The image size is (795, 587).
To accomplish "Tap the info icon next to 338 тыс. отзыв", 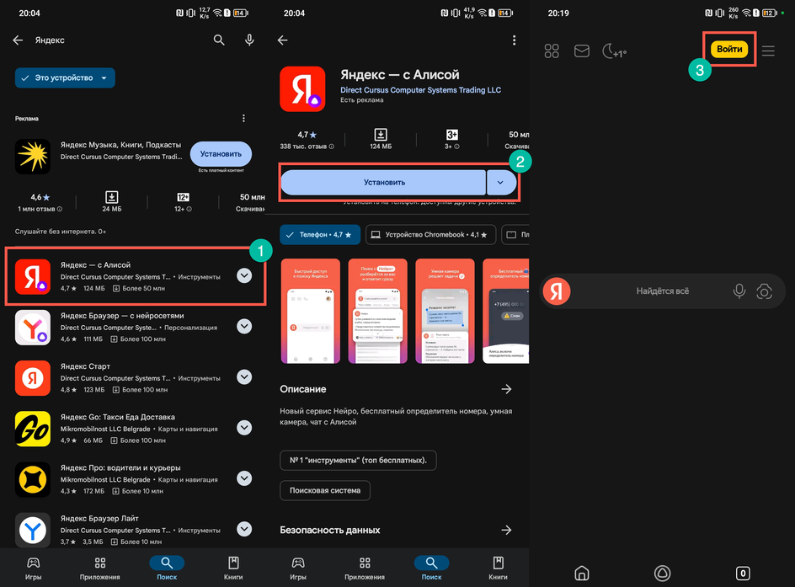I will [x=332, y=147].
